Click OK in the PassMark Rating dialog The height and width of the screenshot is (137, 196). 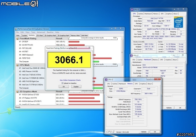64,87
